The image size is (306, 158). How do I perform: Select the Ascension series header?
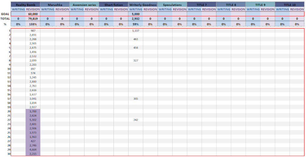[x=84, y=5]
